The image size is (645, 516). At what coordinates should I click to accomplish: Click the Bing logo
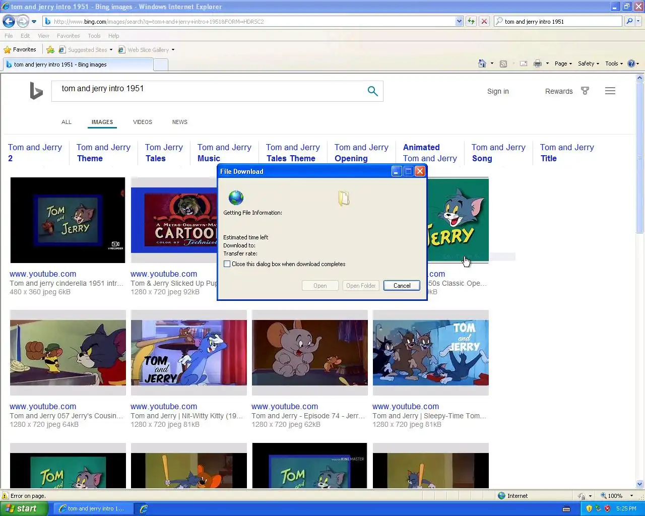pos(36,91)
